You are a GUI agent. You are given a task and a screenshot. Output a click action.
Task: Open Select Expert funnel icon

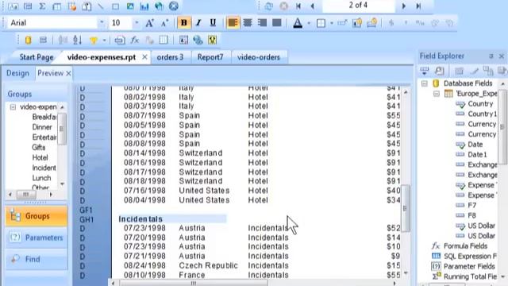click(x=94, y=41)
